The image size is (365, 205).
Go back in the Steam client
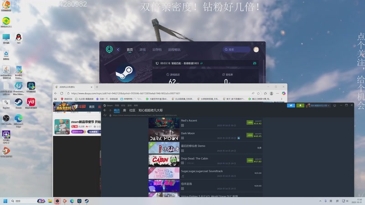(x=105, y=110)
